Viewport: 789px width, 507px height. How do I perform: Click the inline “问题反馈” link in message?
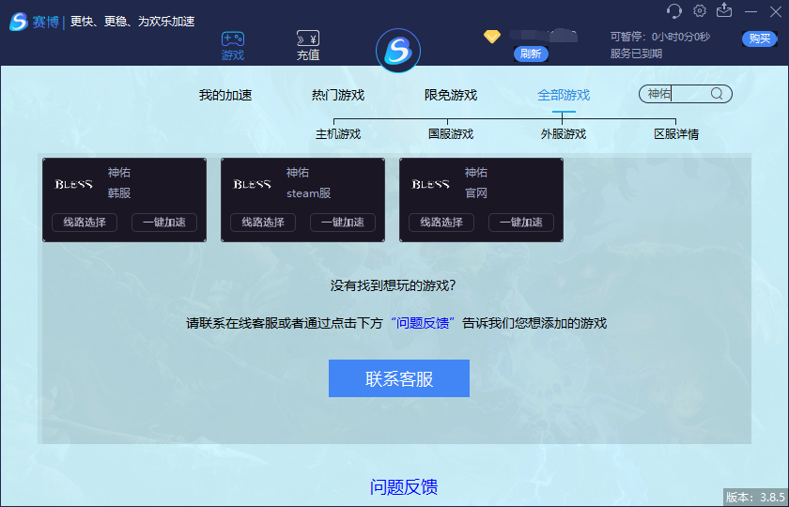(x=422, y=323)
